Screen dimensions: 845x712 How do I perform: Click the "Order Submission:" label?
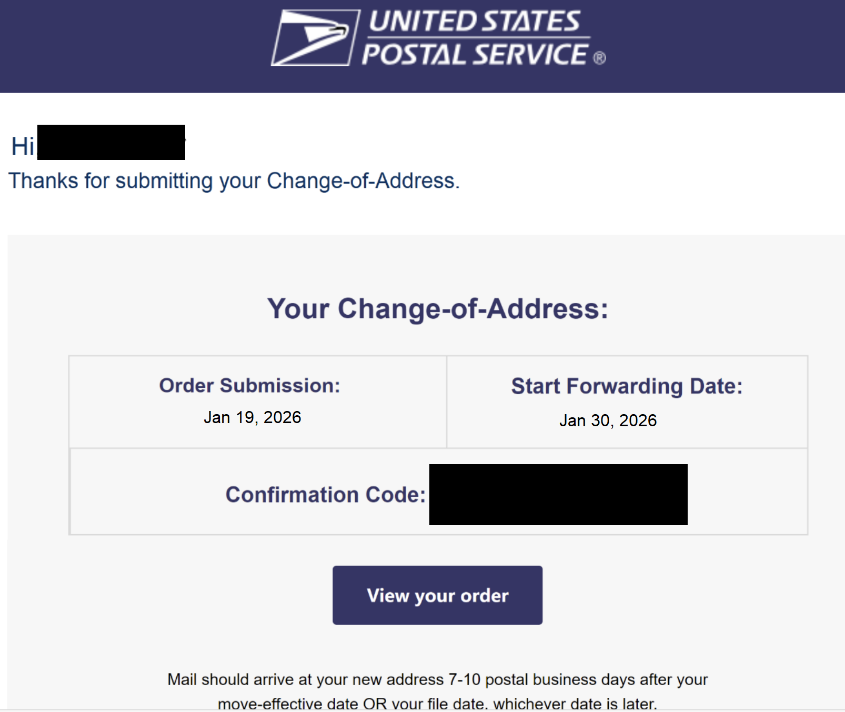click(250, 385)
